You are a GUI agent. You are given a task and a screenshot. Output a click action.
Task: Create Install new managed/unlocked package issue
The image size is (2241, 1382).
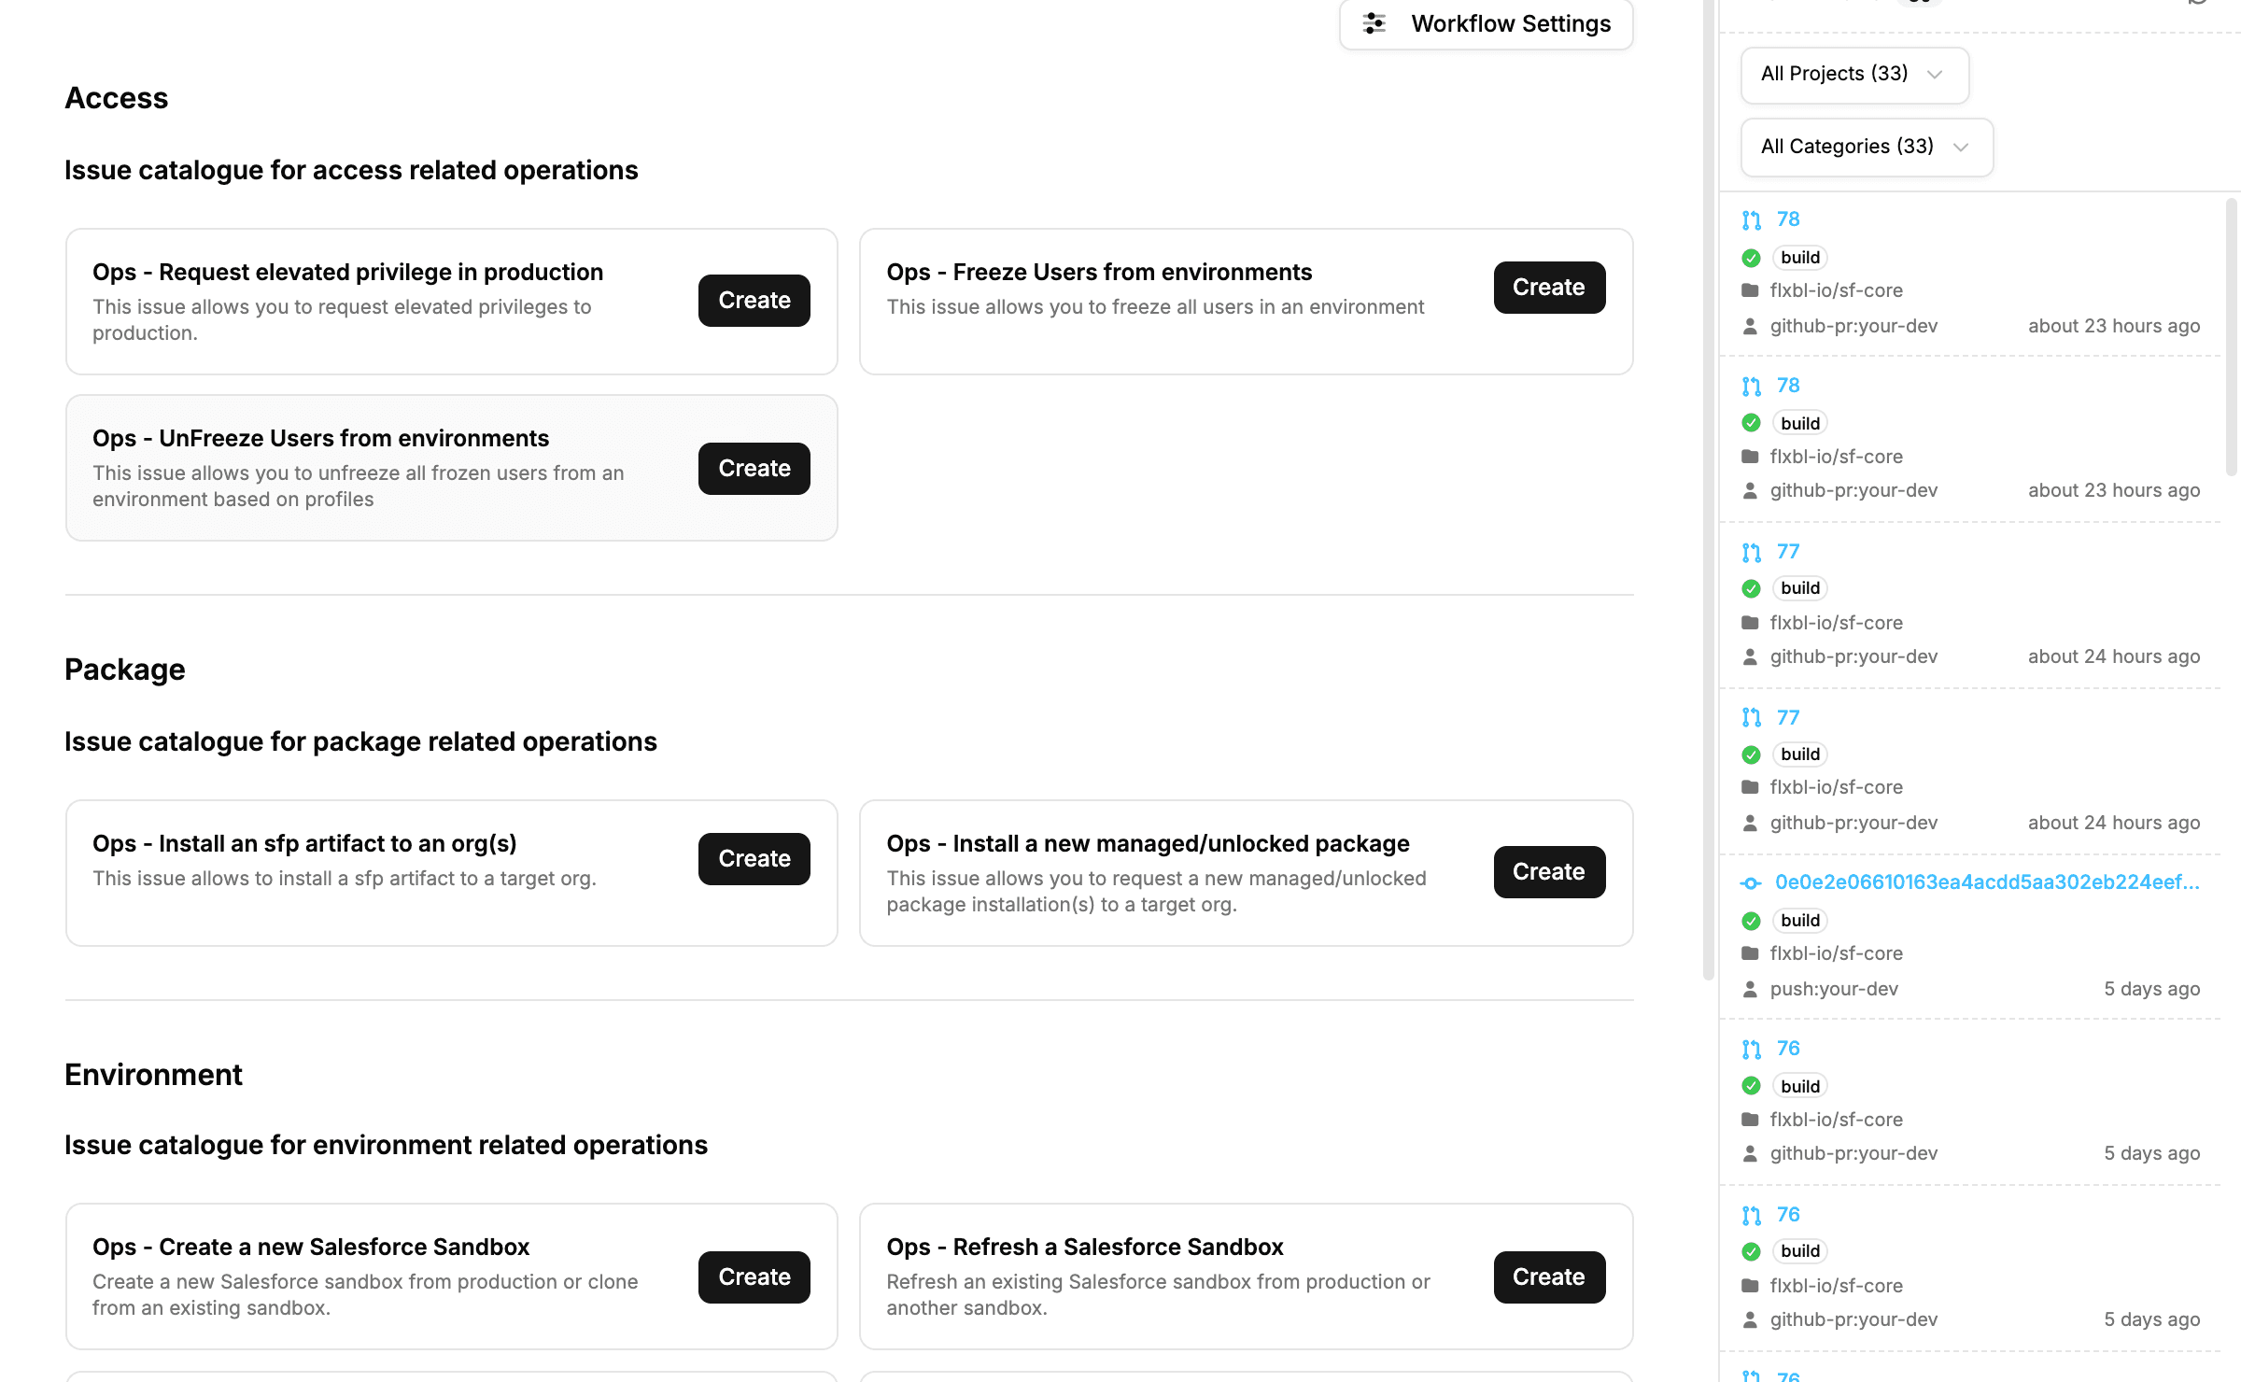(1549, 872)
